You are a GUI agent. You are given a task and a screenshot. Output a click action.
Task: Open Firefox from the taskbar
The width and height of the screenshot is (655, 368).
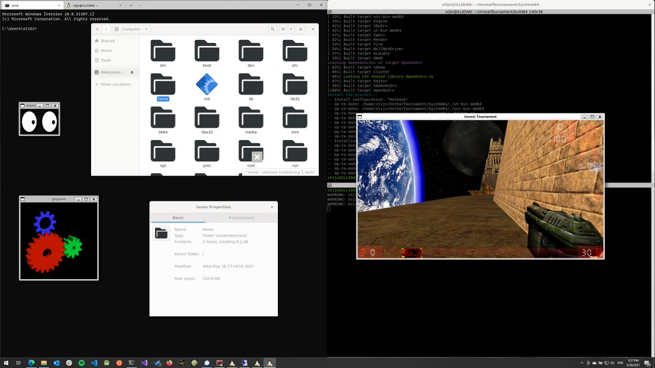pyautogui.click(x=169, y=363)
